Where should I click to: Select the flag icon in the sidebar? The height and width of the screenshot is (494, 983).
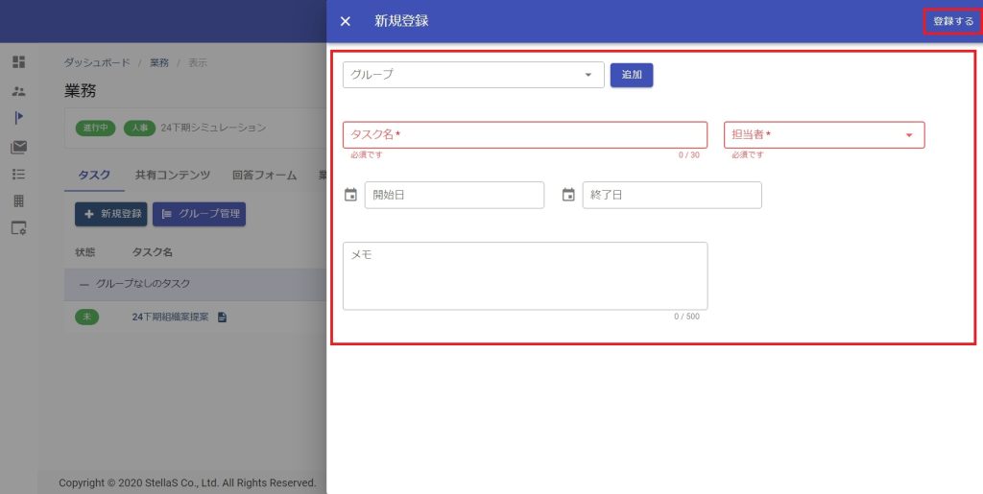click(x=18, y=118)
